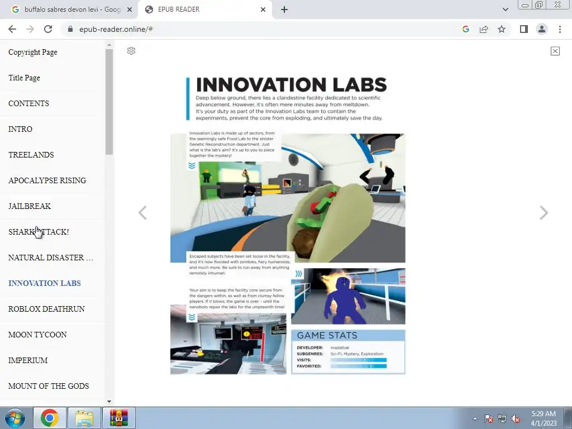Open Chrome from the taskbar

coord(50,418)
